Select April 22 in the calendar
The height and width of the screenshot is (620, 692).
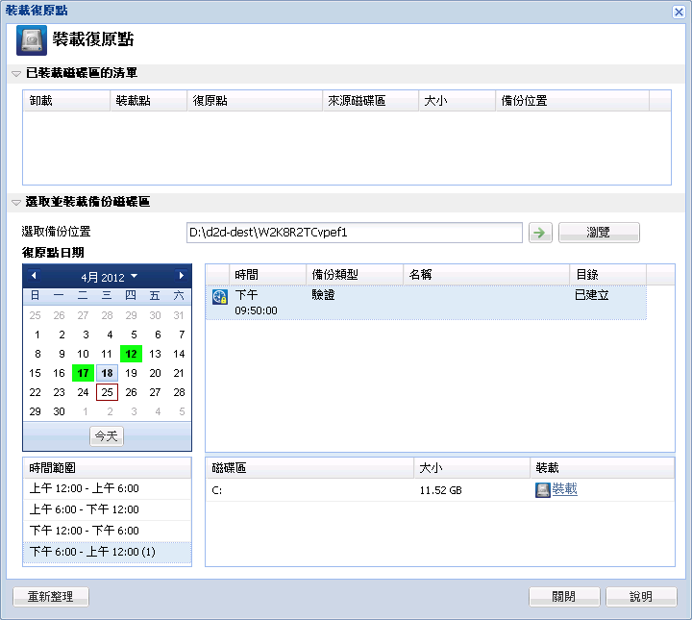pos(36,392)
